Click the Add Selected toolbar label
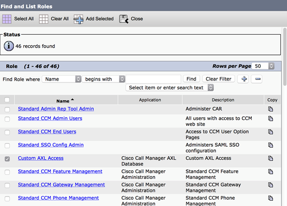 tap(100, 19)
